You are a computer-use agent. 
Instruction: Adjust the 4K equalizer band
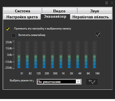(78, 55)
